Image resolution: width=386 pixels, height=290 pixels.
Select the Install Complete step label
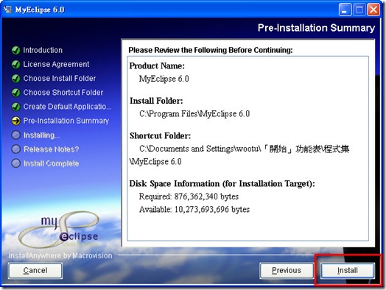(x=52, y=163)
